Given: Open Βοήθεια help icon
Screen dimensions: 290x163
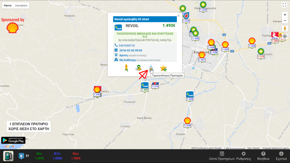Looking at the screenshot, I should tap(263, 156).
